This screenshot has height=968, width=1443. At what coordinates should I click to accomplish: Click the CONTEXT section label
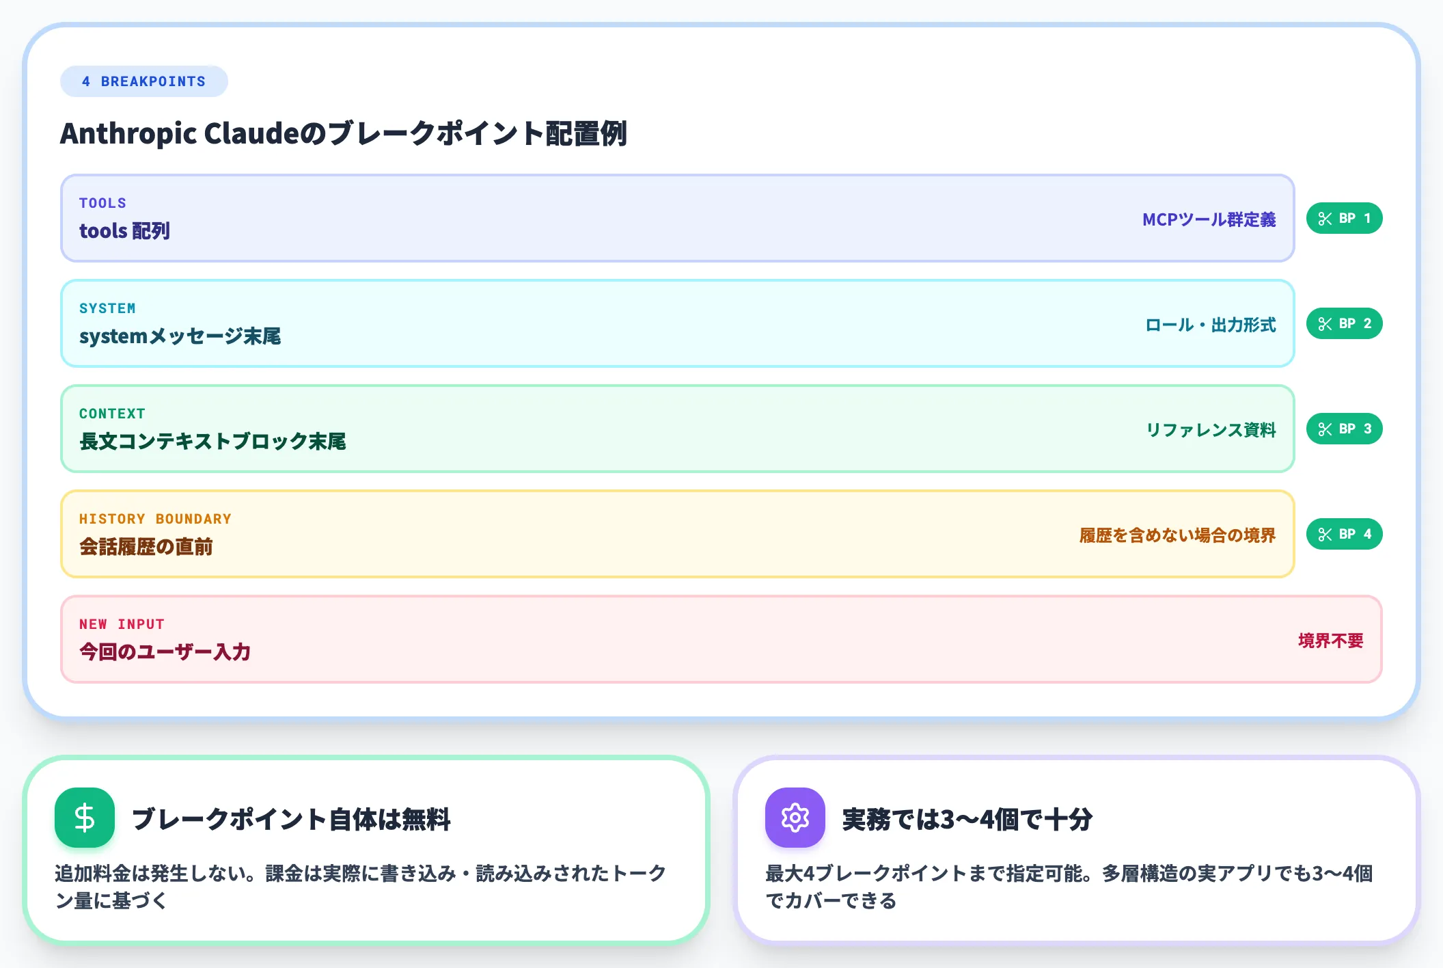coord(112,414)
